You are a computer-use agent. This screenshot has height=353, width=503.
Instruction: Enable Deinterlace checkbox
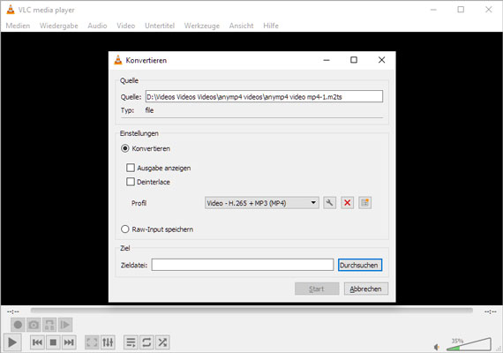[131, 182]
